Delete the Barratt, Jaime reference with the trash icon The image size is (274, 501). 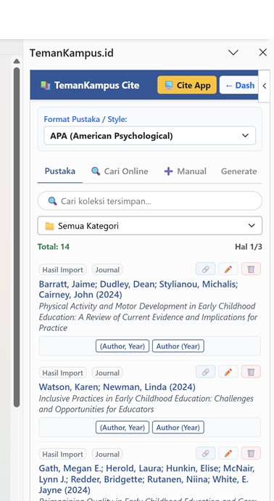click(251, 269)
